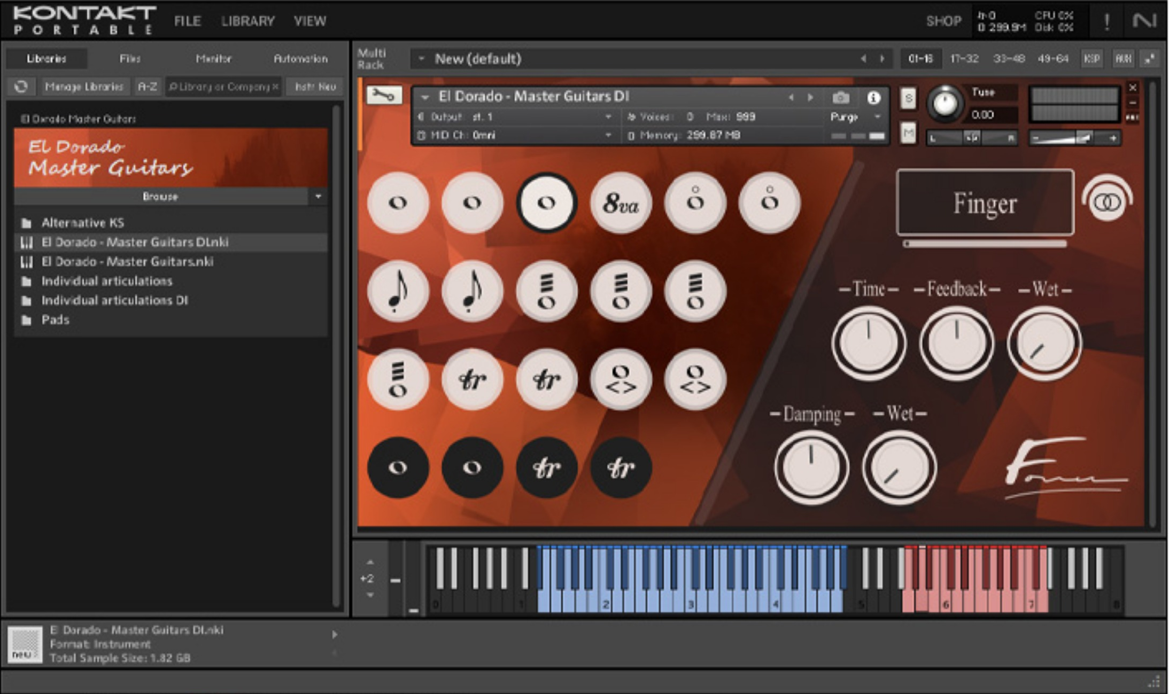
Task: Toggle the instrument Mute M button
Action: 908,132
